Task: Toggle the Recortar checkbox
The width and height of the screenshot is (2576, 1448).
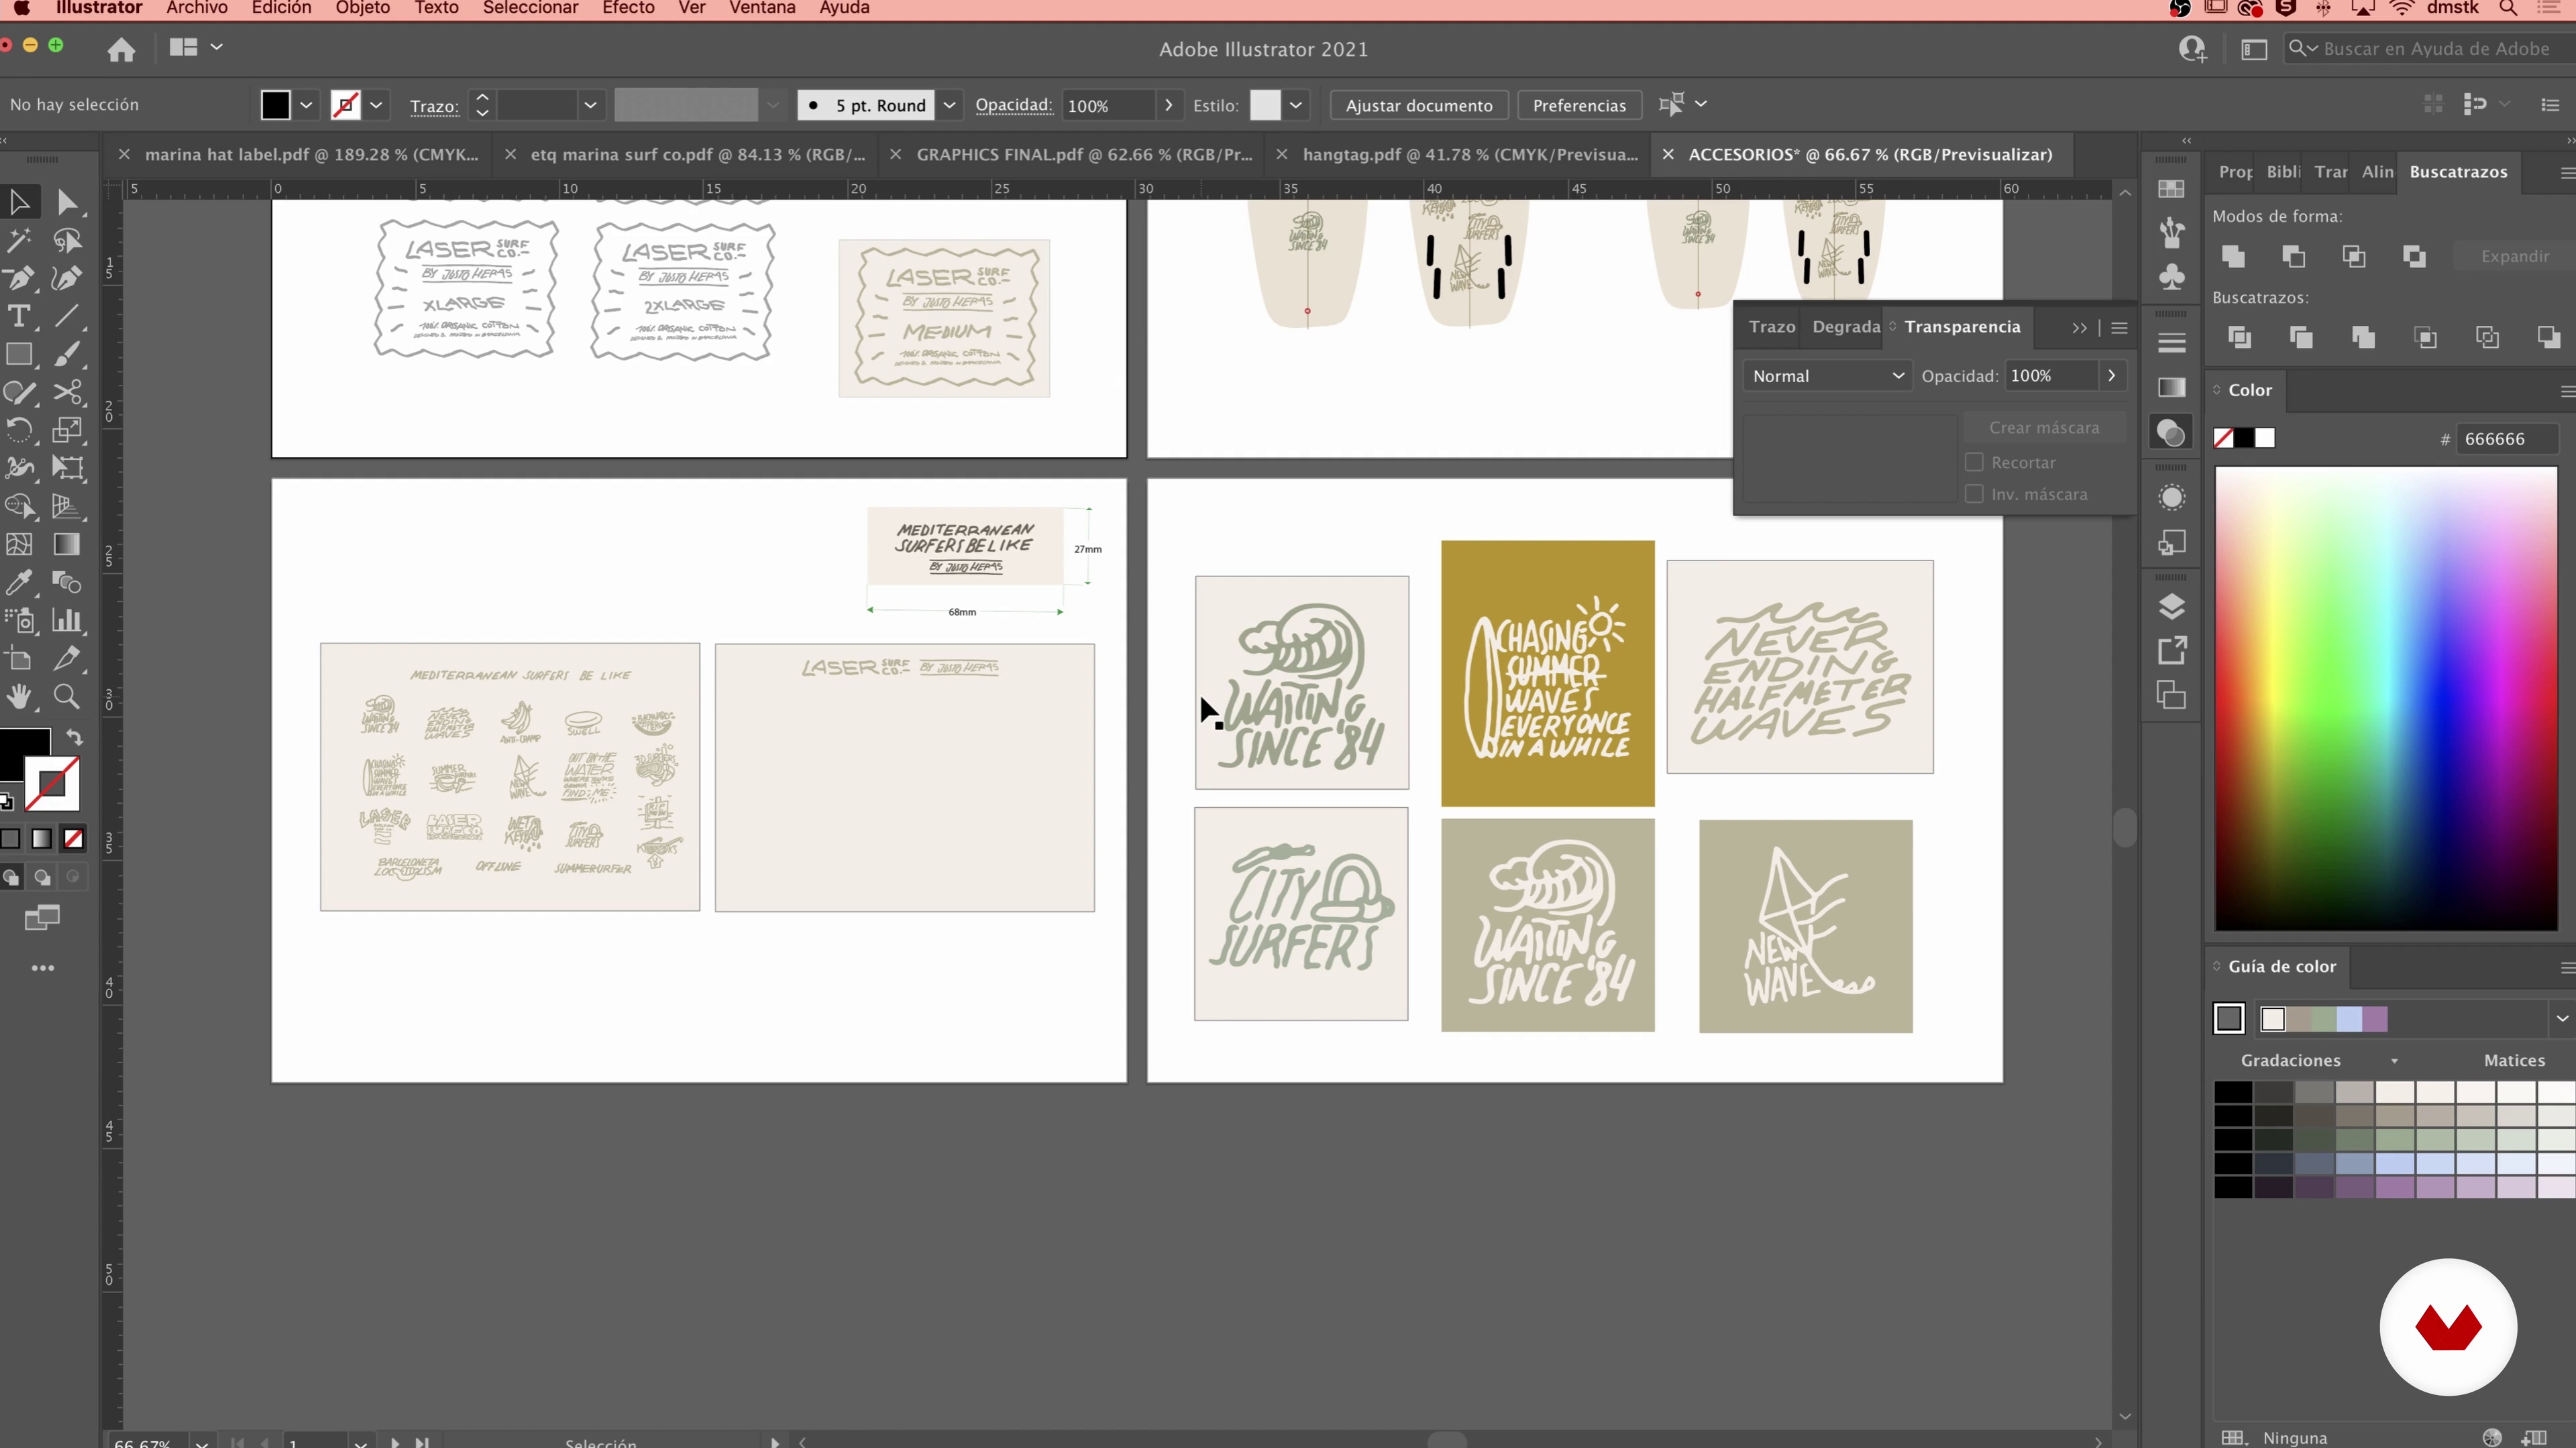Action: [1974, 462]
